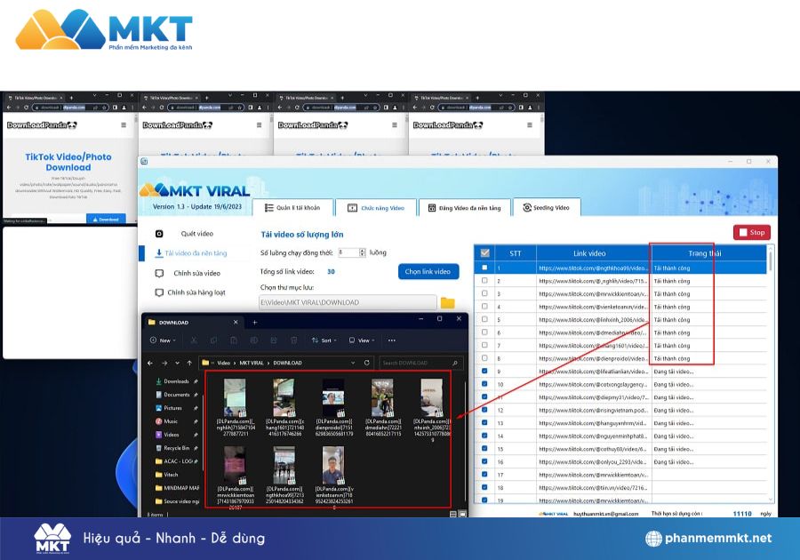The image size is (800, 560).
Task: Click the Chỉnh sửa hàng loạt icon
Action: pos(159,292)
